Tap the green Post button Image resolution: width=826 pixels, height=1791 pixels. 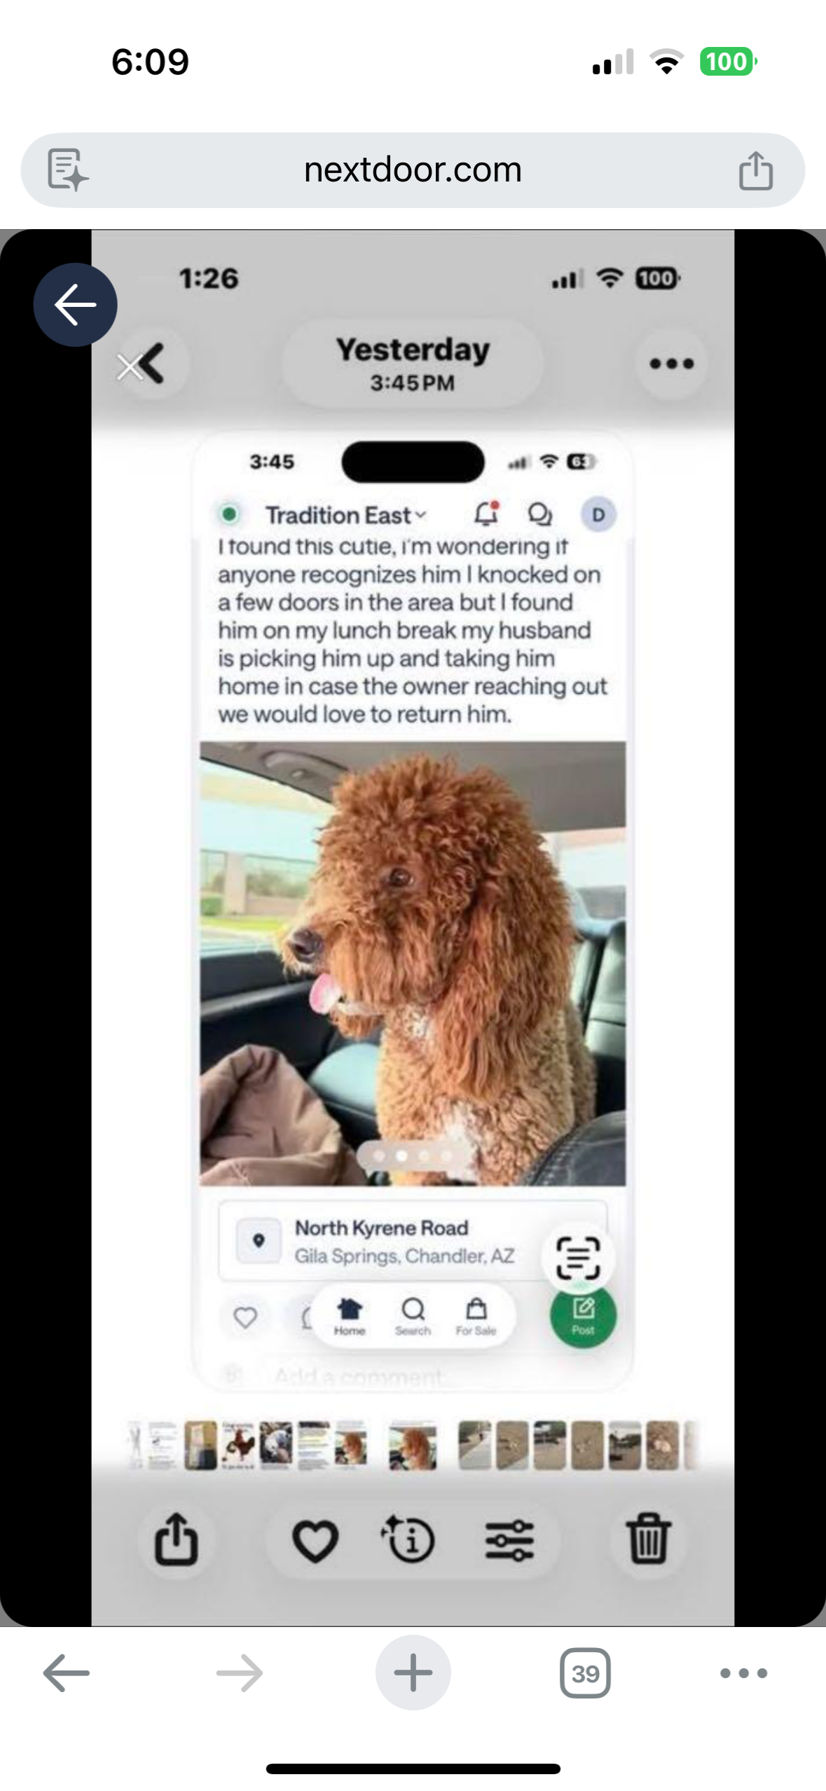(583, 1315)
